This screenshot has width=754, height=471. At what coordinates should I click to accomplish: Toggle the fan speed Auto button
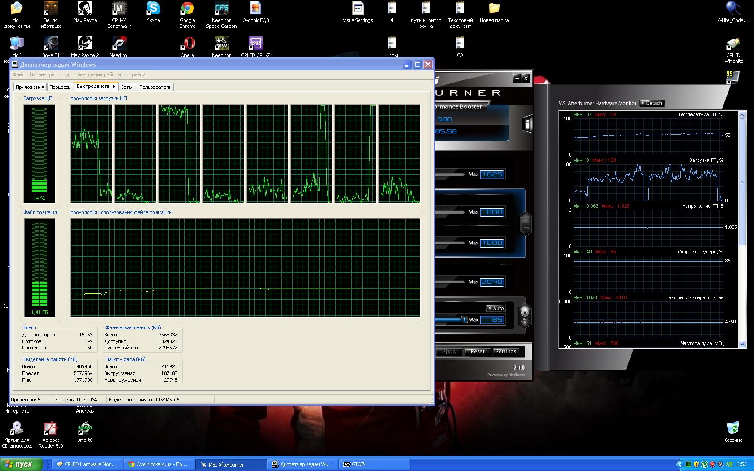click(x=496, y=308)
